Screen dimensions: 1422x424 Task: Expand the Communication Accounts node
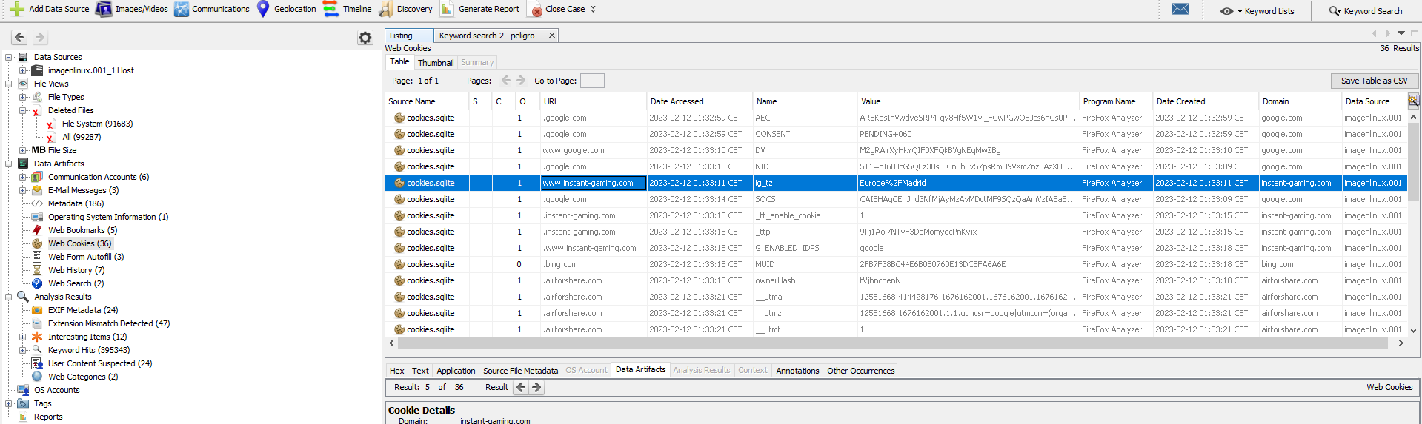coord(23,177)
